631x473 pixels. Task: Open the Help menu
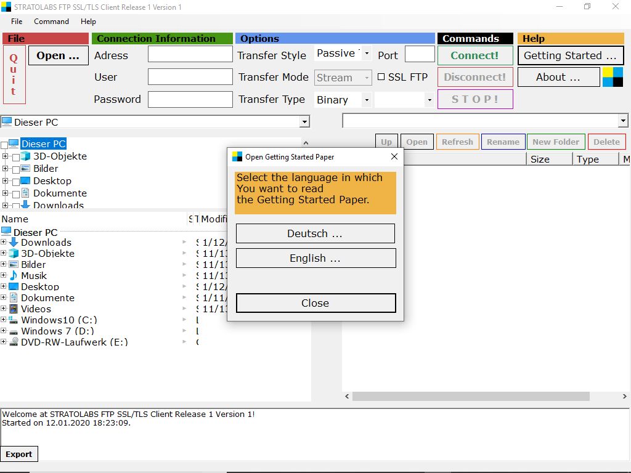point(88,22)
